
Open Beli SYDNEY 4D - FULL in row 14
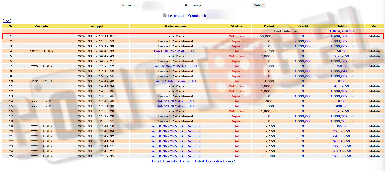[175, 101]
